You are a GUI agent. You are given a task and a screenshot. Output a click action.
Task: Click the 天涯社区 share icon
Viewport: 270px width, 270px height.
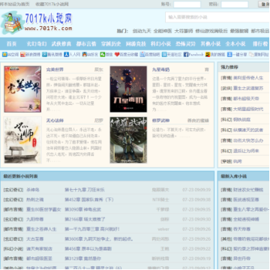click(x=164, y=54)
